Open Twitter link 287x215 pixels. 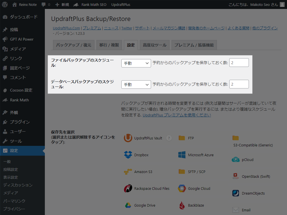tap(127, 28)
